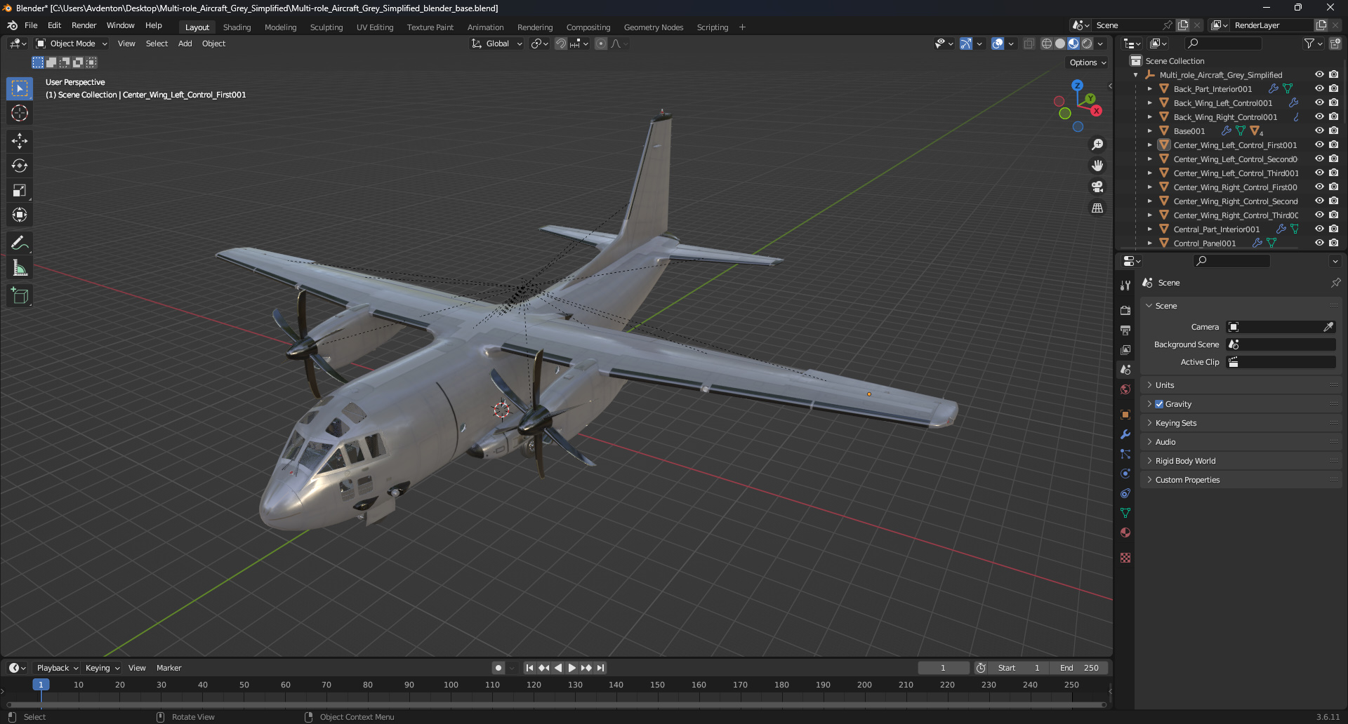Switch perspective/orthographic grid icon
The image size is (1348, 724).
coord(1097,208)
